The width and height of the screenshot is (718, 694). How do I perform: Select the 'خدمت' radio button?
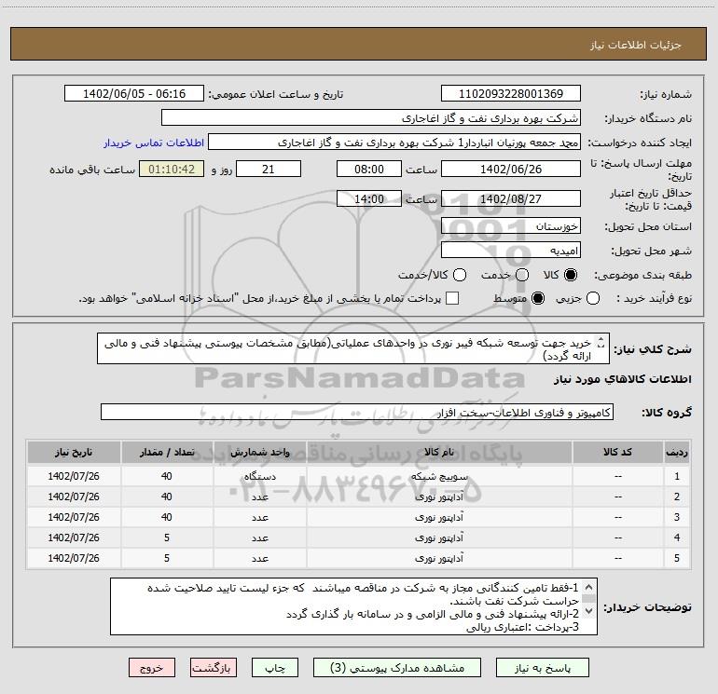click(x=522, y=275)
